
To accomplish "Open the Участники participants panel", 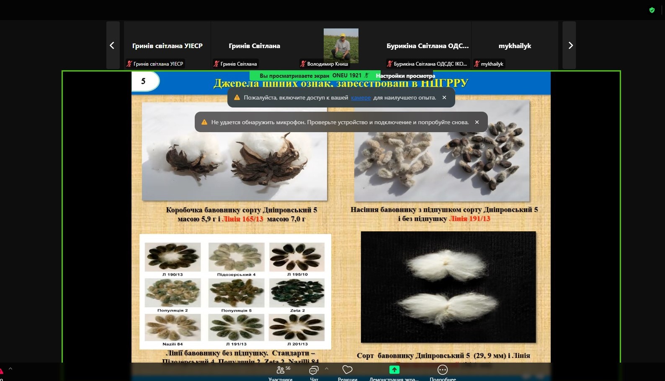I will (x=280, y=372).
